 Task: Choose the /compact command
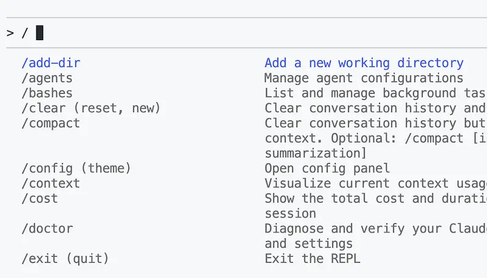point(51,123)
